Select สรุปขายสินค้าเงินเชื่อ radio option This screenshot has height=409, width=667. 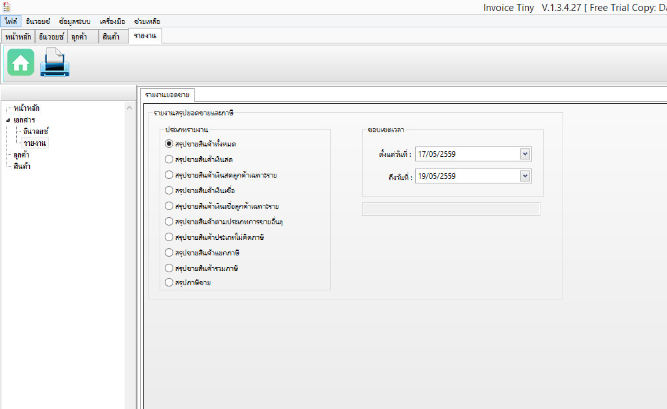coord(200,191)
